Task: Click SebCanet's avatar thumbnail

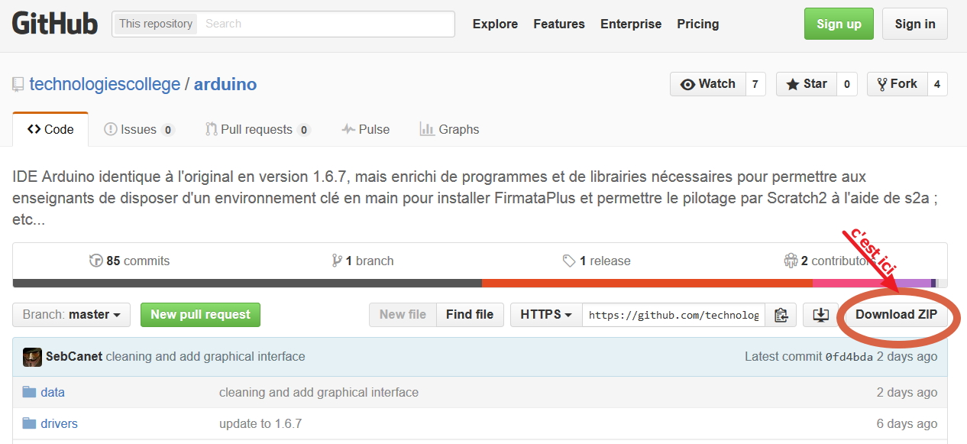Action: tap(32, 357)
